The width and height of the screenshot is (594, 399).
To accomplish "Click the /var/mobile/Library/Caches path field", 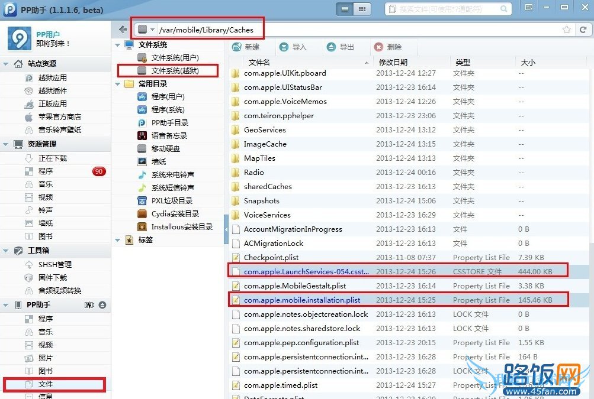I will (x=206, y=30).
